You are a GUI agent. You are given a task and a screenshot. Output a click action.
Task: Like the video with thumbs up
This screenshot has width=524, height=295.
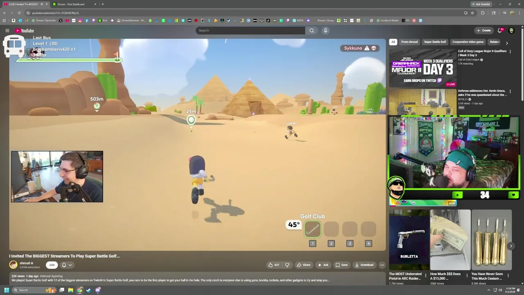(273, 265)
